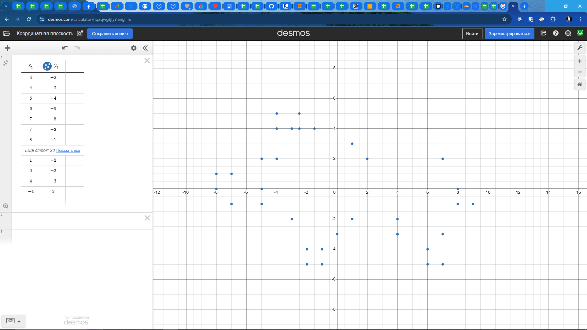Reset graph to default home view
The height and width of the screenshot is (330, 587).
click(580, 84)
